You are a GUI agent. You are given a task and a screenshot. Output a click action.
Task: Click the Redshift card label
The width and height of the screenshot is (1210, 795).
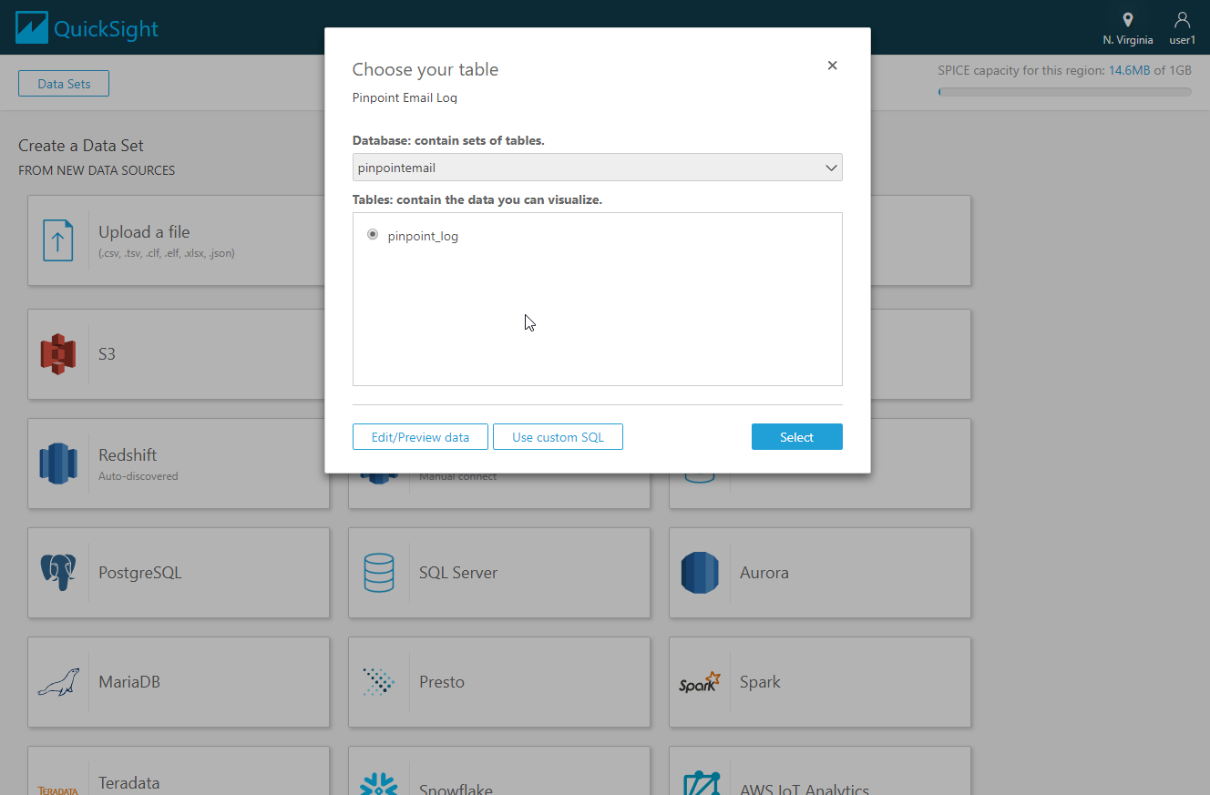point(127,454)
